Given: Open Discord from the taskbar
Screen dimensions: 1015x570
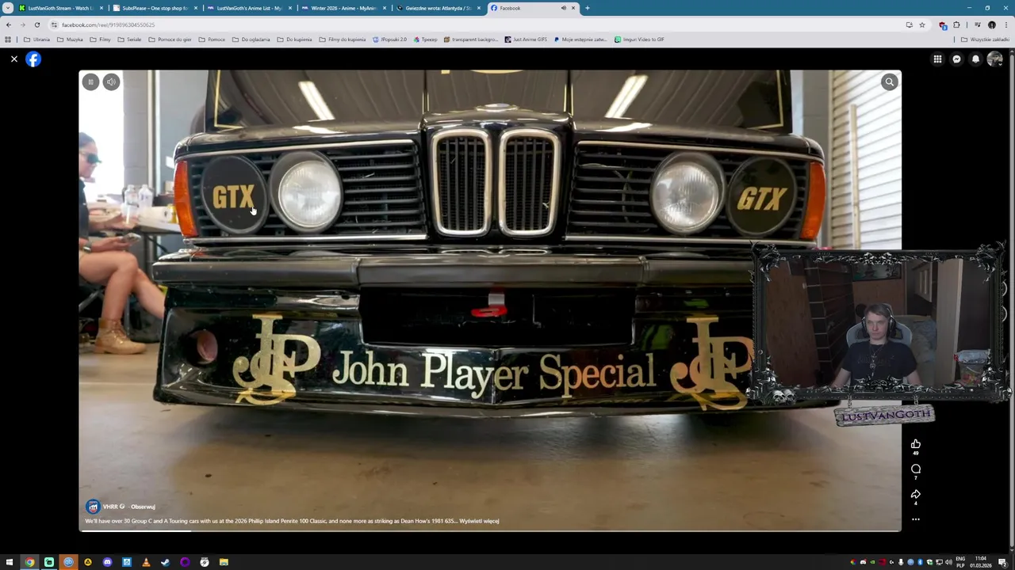Looking at the screenshot, I should pyautogui.click(x=107, y=562).
